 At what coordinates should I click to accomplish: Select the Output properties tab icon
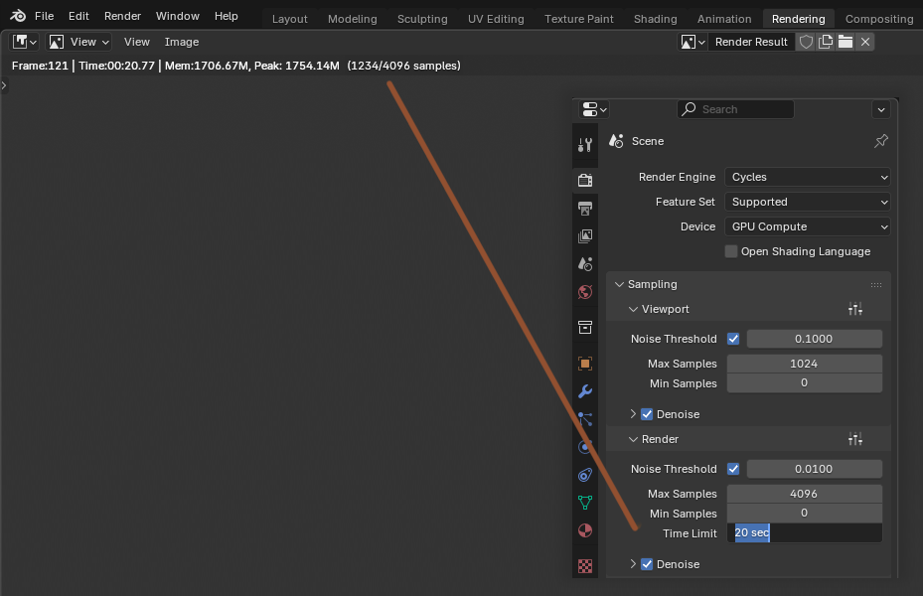(x=585, y=209)
